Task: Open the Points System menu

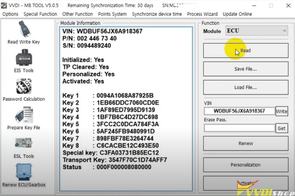Action: click(112, 14)
